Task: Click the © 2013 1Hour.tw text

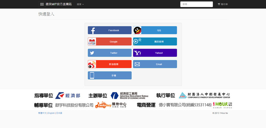Action: coord(220,113)
